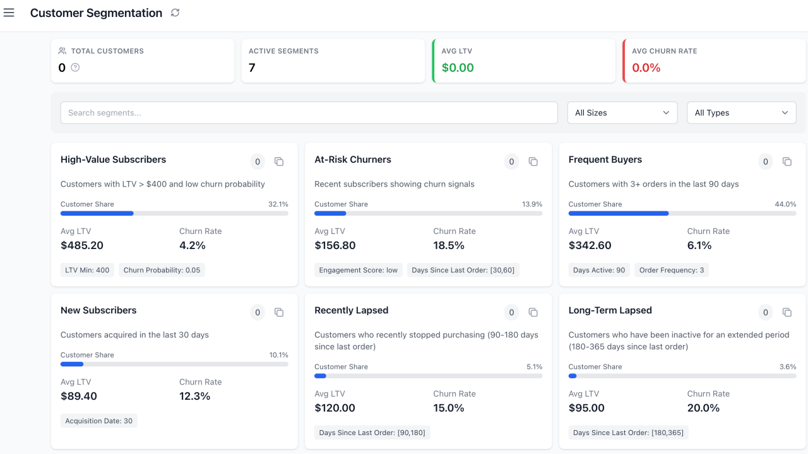
Task: Click the people icon on Total Customers card
Action: click(x=62, y=50)
